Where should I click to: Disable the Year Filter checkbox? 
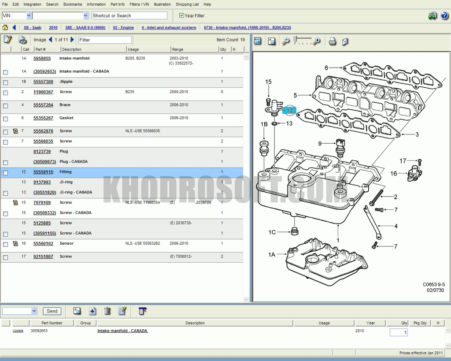[181, 15]
